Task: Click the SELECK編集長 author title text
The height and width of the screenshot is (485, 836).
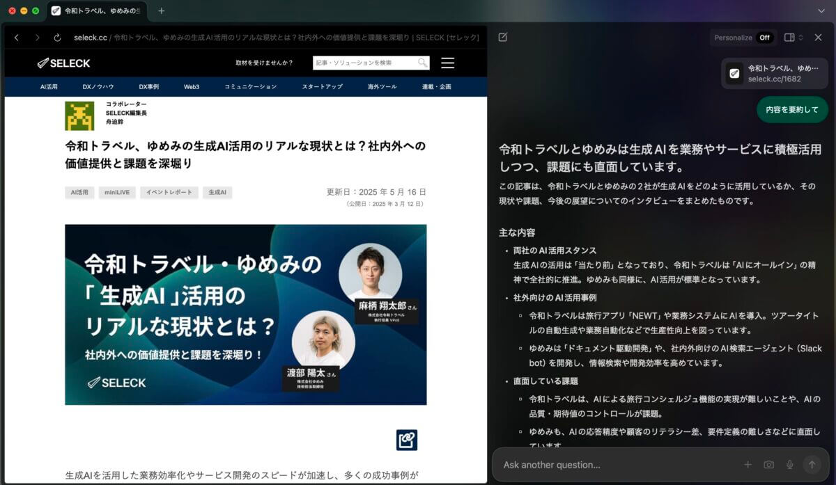Action: tap(126, 113)
